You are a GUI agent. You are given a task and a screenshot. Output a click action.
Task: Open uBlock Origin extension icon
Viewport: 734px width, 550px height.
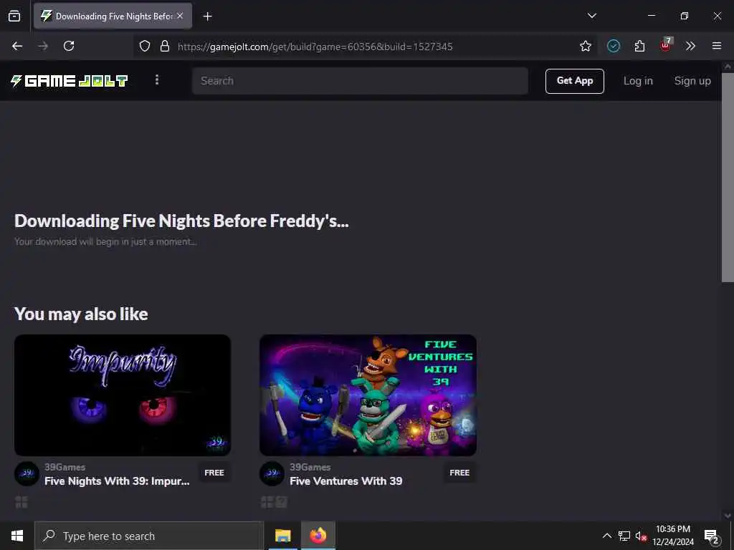pos(666,45)
